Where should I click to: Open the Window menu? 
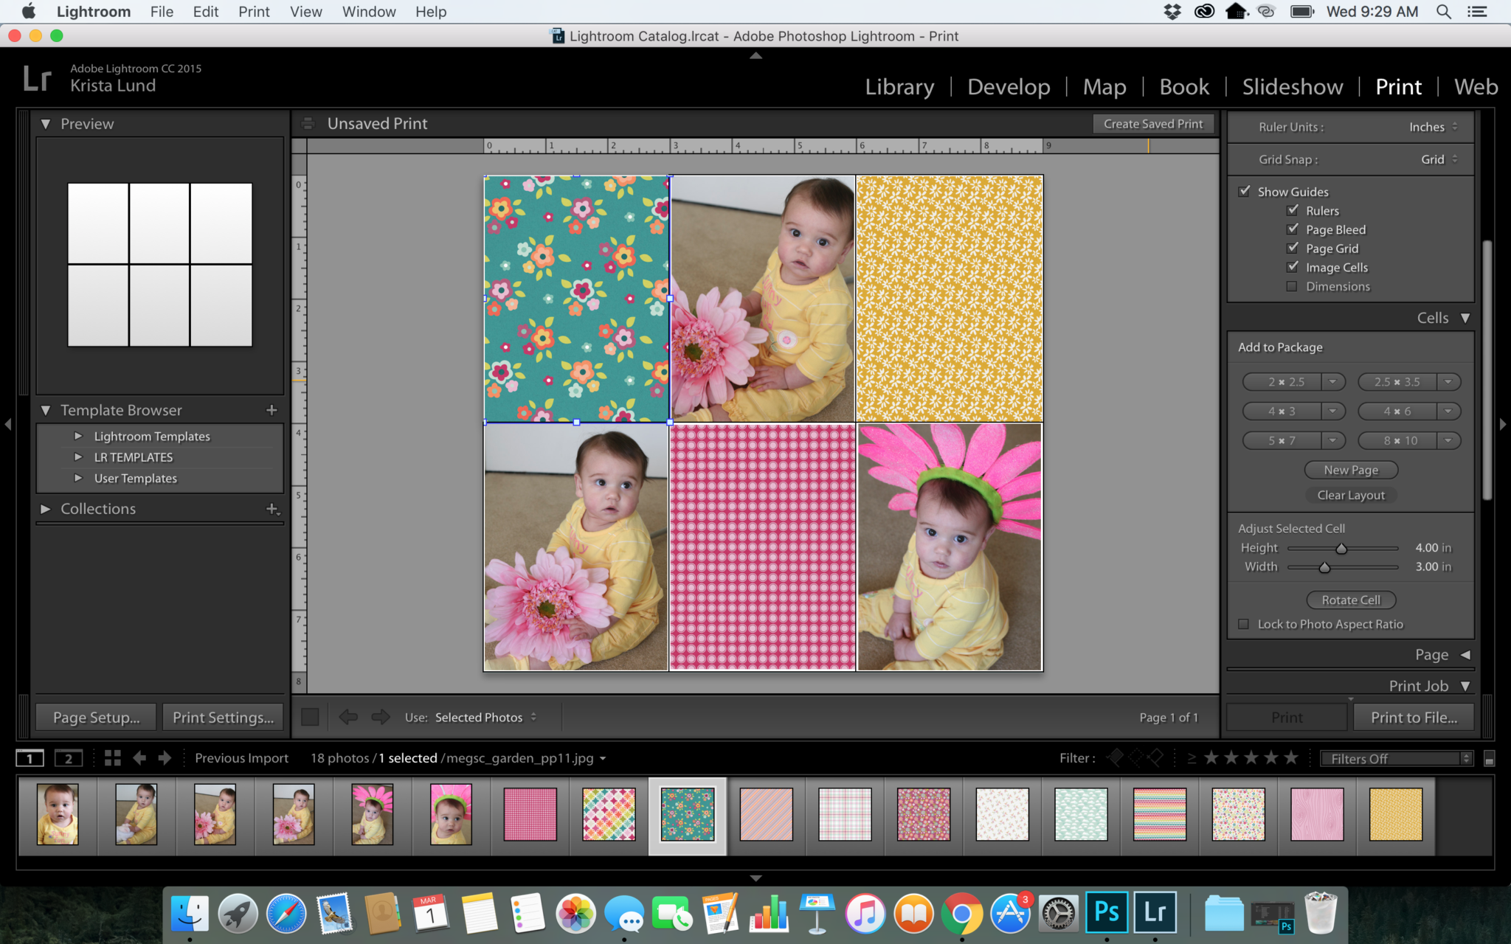368,12
